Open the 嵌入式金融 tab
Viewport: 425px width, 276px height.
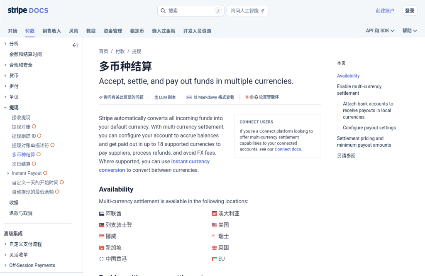pos(164,31)
